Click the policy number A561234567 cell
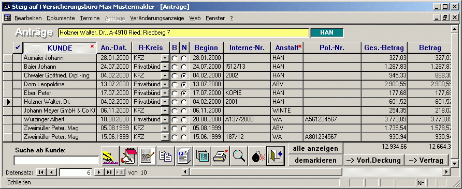The image size is (462, 189). click(332, 120)
